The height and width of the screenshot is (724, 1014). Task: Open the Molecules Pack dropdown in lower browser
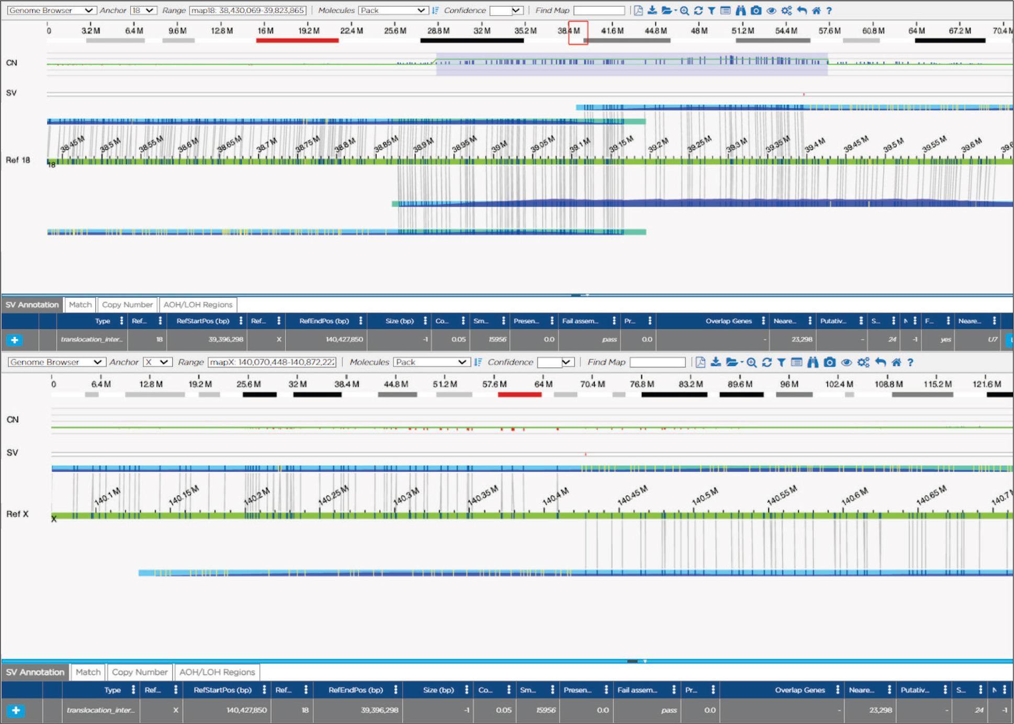point(430,362)
